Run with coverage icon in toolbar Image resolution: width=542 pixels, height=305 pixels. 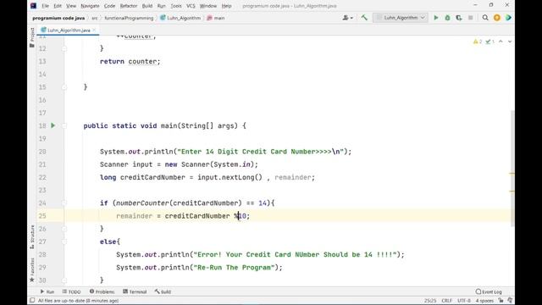pyautogui.click(x=459, y=18)
